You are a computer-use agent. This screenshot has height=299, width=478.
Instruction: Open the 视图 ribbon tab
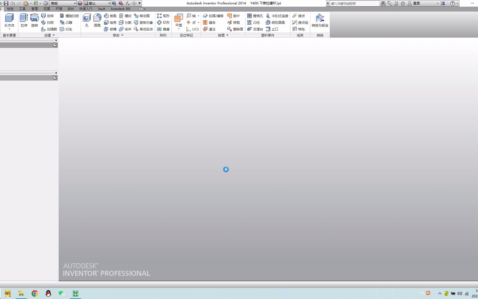click(47, 9)
